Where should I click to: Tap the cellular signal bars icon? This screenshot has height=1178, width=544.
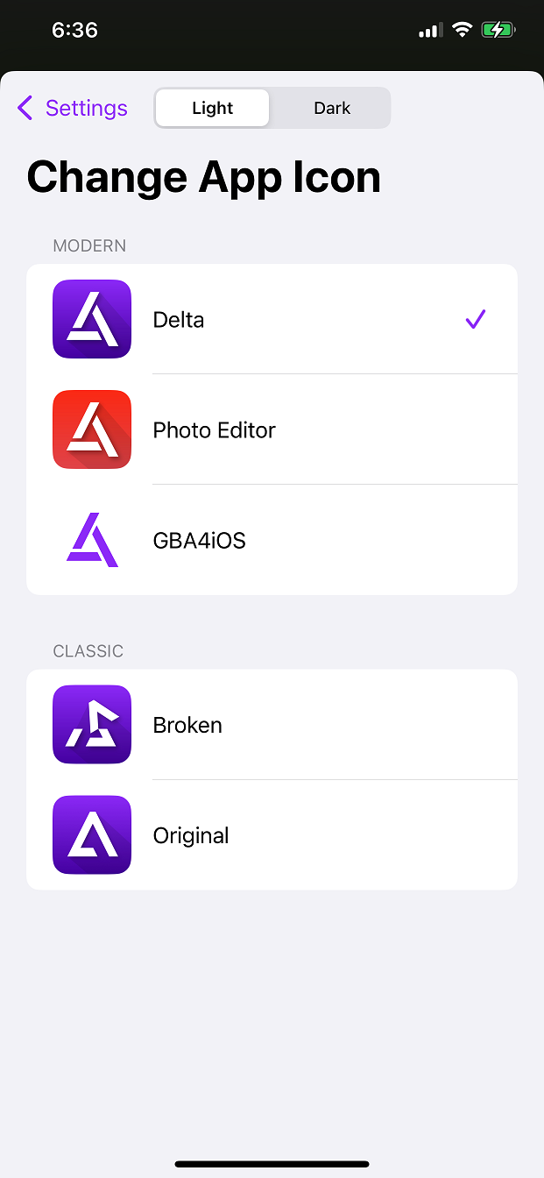pyautogui.click(x=430, y=31)
